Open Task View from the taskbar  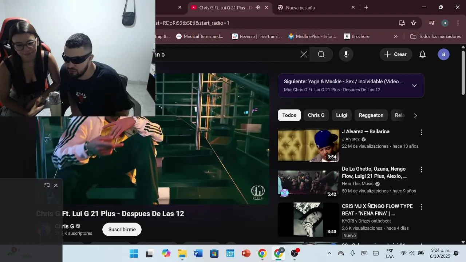(150, 253)
